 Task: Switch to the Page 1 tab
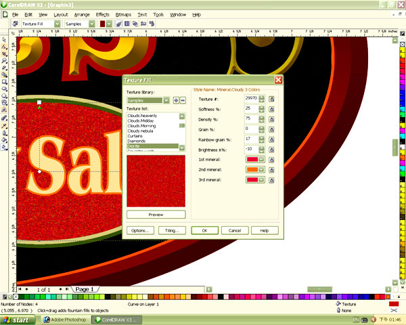(85, 289)
